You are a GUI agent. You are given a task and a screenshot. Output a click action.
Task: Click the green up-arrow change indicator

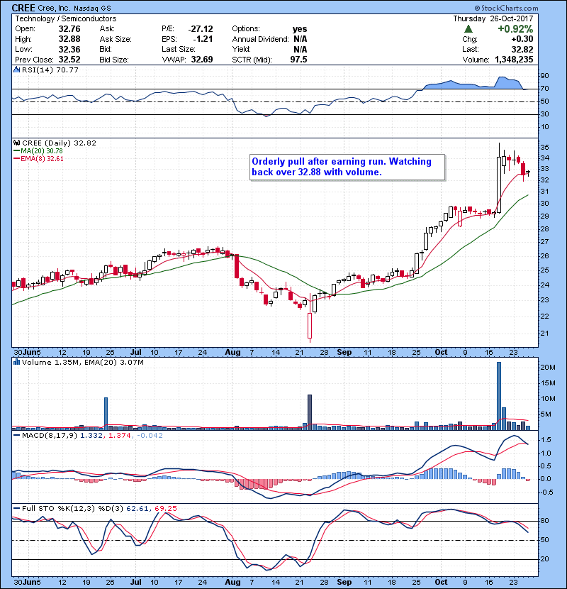tap(468, 29)
